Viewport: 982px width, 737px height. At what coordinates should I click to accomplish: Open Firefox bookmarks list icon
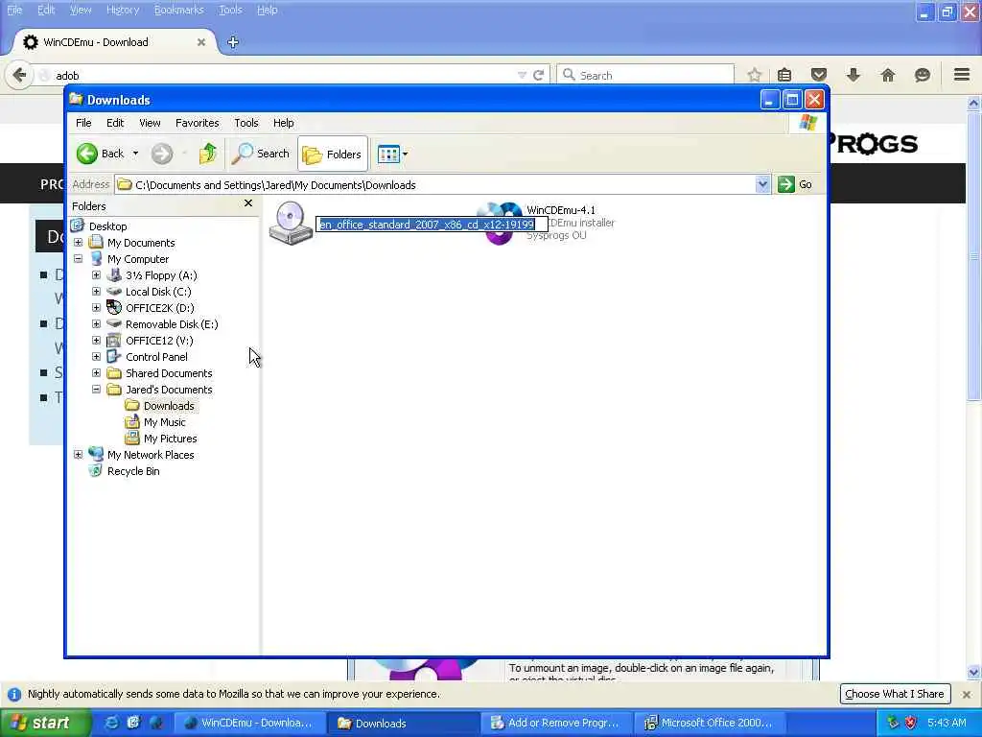point(784,75)
